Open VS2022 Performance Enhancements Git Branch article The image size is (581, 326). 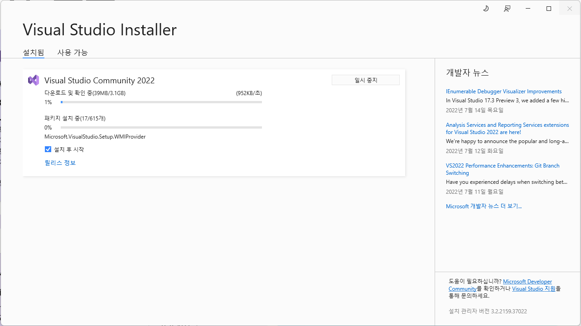(x=503, y=169)
